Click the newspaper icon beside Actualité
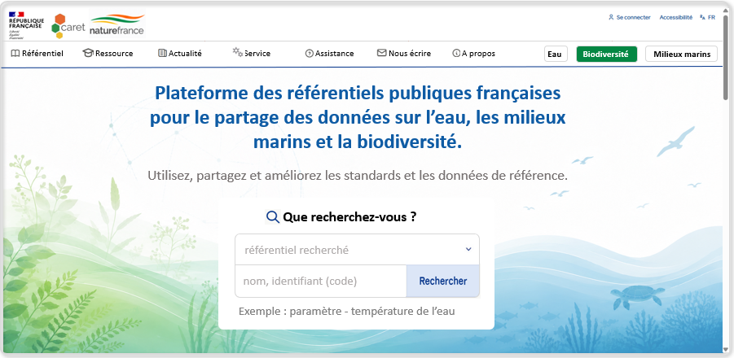 click(x=162, y=53)
